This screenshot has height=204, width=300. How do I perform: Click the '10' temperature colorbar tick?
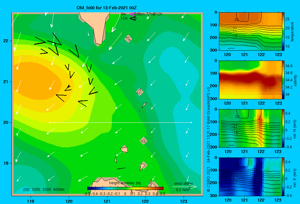tap(287, 46)
